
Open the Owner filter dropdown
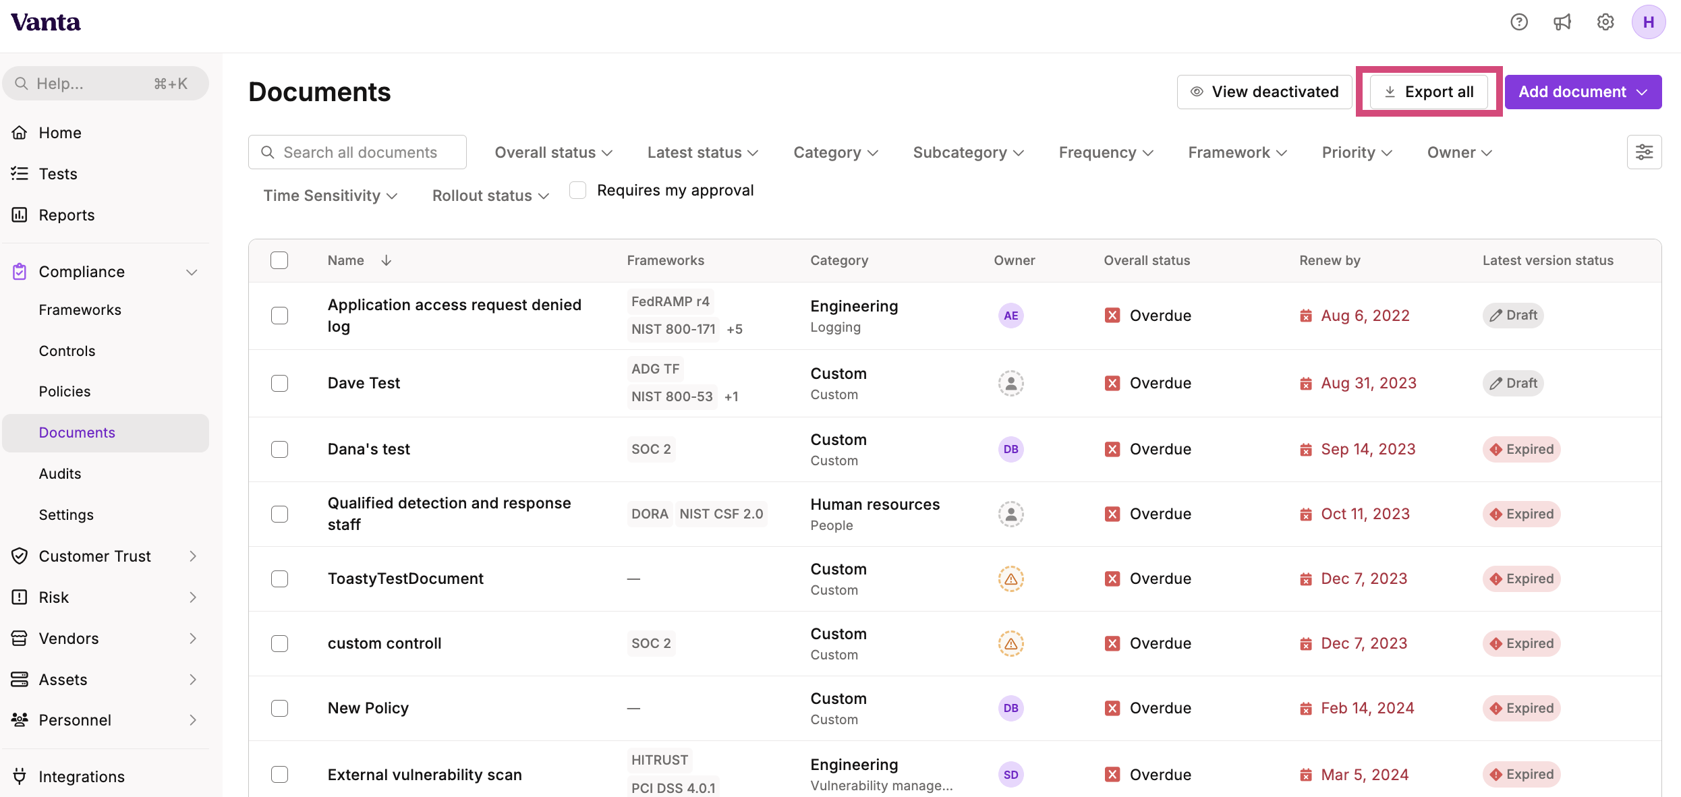(x=1459, y=152)
